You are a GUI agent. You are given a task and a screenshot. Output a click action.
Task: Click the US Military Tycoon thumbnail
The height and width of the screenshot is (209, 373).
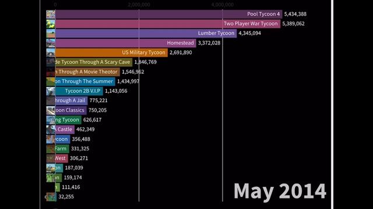tap(51, 53)
